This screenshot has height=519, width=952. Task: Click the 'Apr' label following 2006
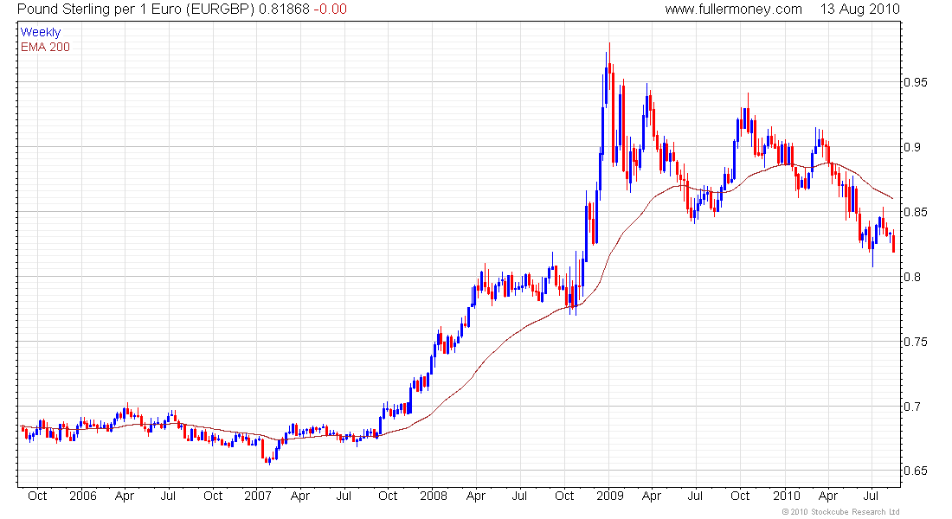click(x=125, y=496)
